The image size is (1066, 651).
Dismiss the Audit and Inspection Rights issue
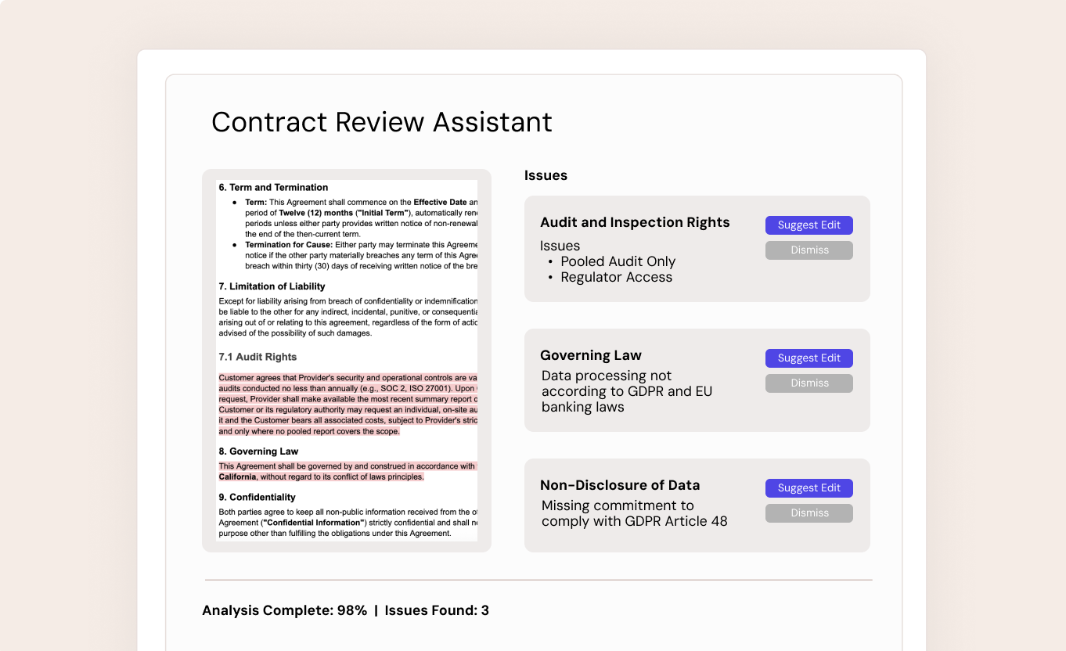tap(809, 250)
